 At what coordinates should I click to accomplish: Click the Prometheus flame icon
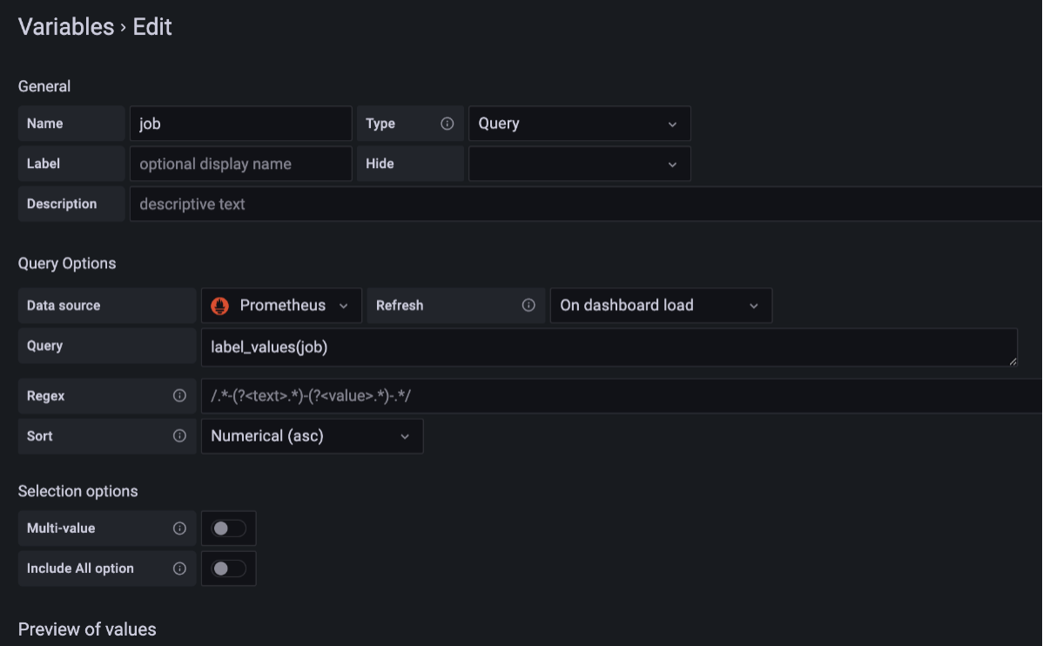(x=219, y=305)
